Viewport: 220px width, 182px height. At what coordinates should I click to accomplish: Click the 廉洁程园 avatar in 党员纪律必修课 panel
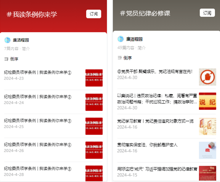[x=121, y=39]
